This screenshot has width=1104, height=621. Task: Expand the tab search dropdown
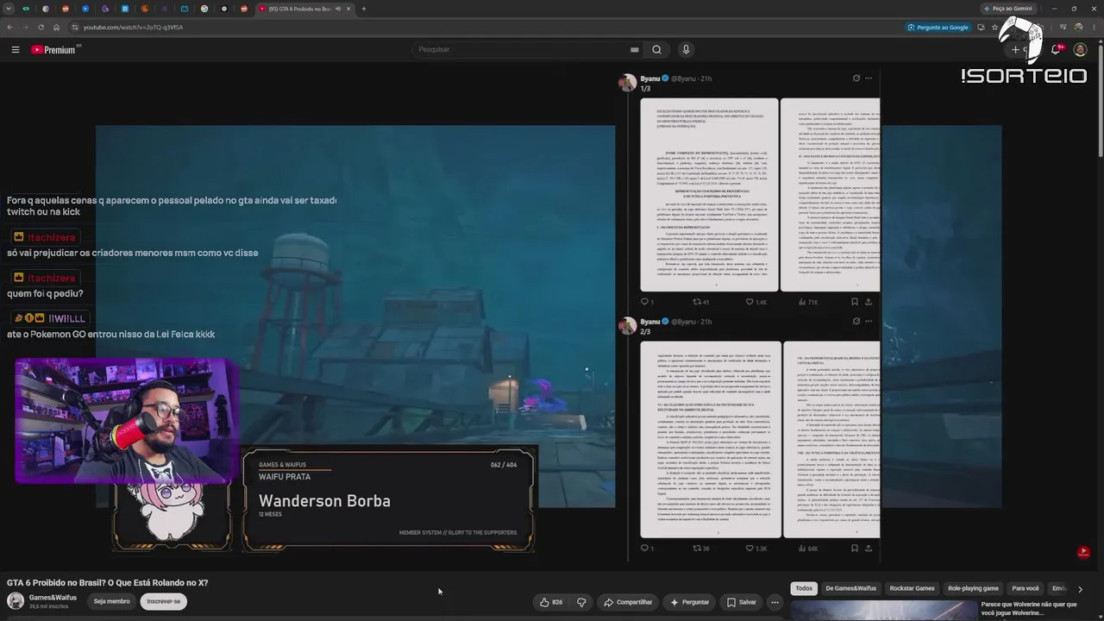click(x=9, y=9)
